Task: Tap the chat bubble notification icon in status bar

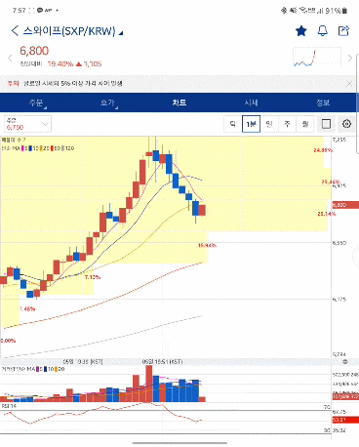Action: [40, 11]
